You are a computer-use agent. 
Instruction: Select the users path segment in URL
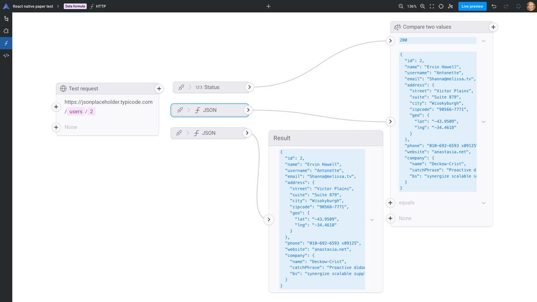tap(76, 112)
